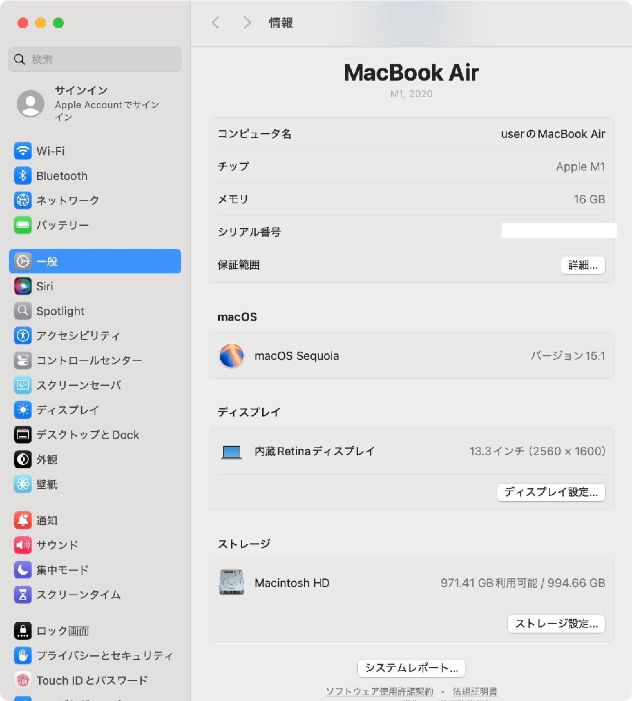This screenshot has height=701, width=632.
Task: Click the memory value 16 GB
Action: pyautogui.click(x=589, y=199)
